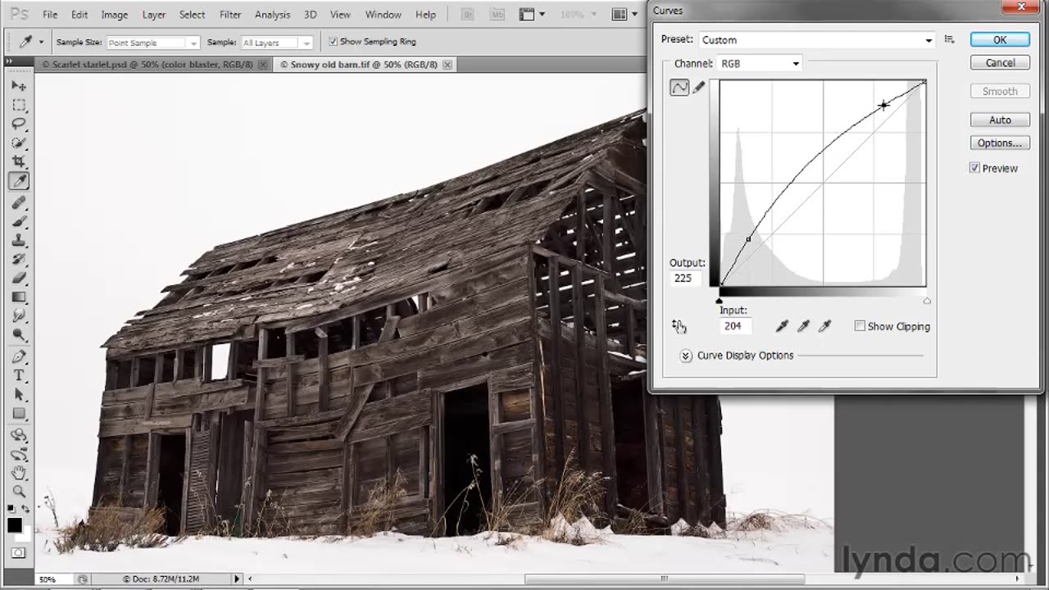The height and width of the screenshot is (590, 1049).
Task: Choose the white point eyedropper in Curves
Action: [x=824, y=326]
